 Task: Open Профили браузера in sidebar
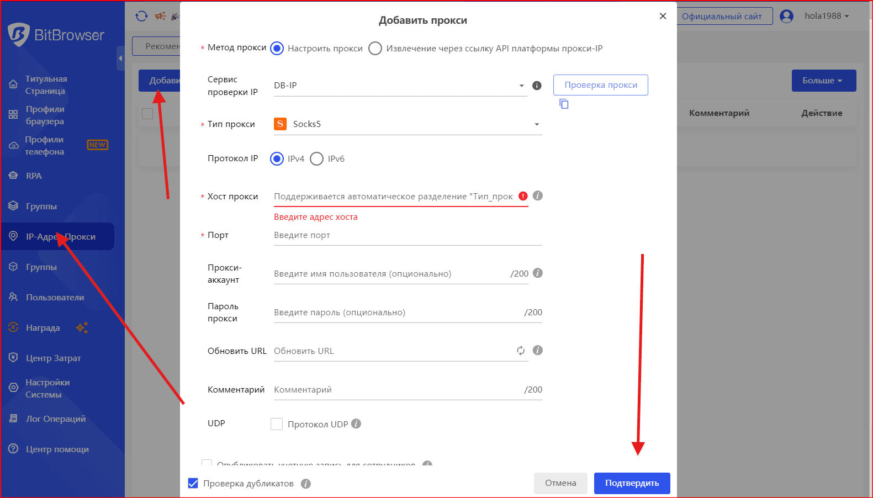click(x=44, y=115)
